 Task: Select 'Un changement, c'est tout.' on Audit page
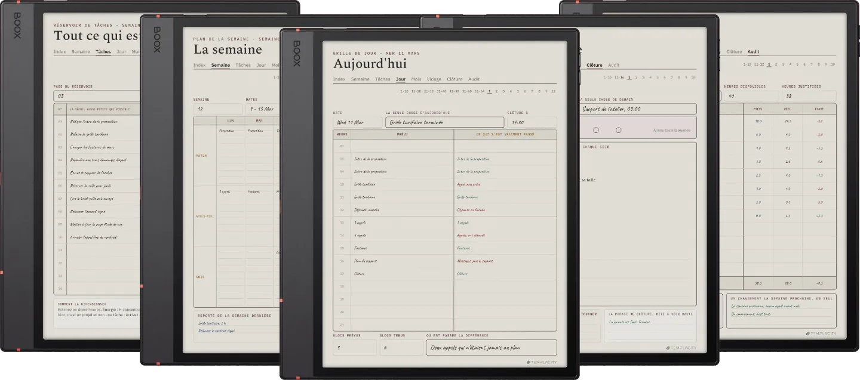[751, 314]
